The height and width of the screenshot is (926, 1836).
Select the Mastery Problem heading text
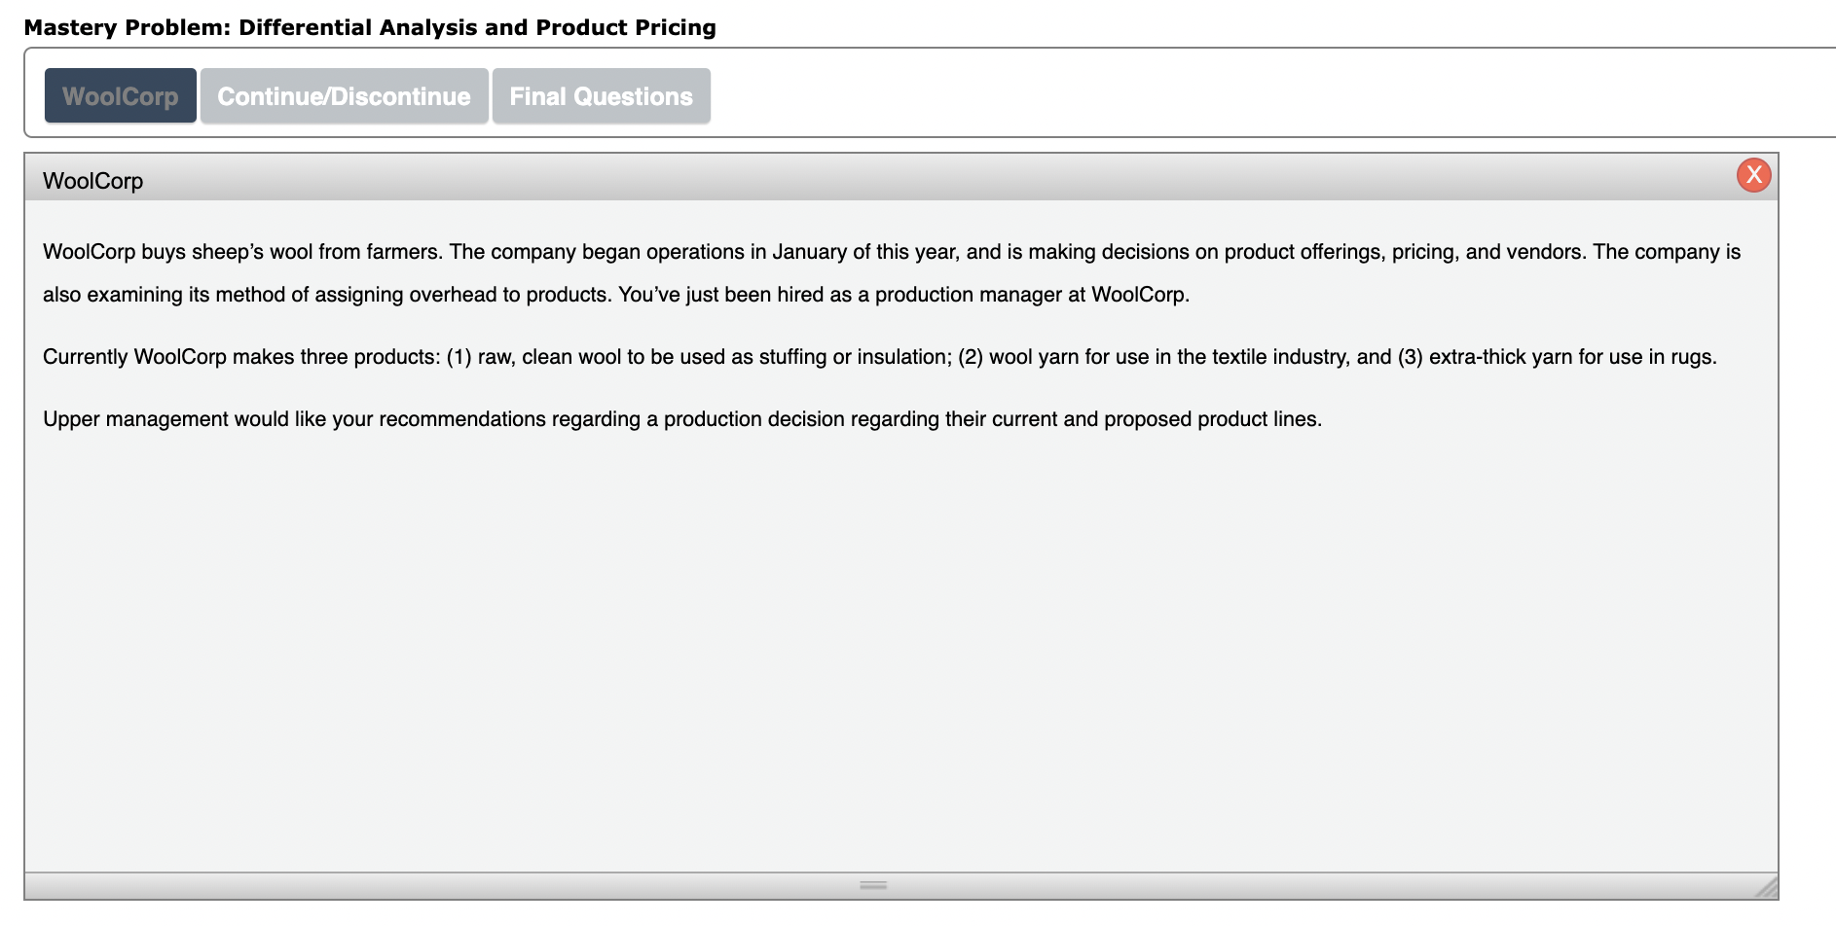[x=370, y=26]
